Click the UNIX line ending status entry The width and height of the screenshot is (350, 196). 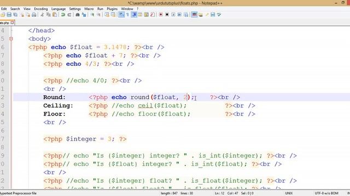[289, 193]
